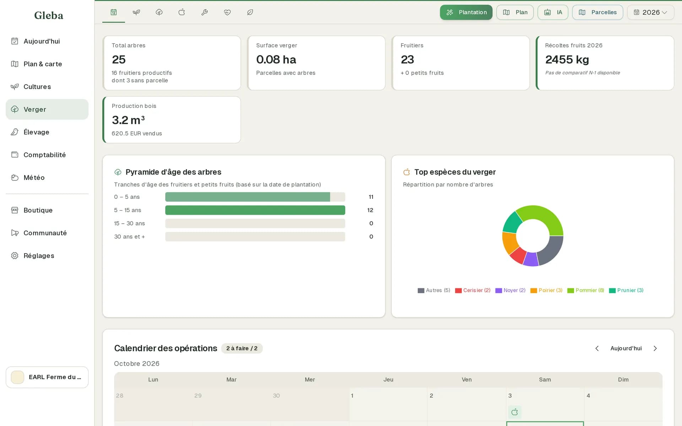Click the Pommier (8) legend swatch
Viewport: 682px width, 426px height.
pos(570,290)
